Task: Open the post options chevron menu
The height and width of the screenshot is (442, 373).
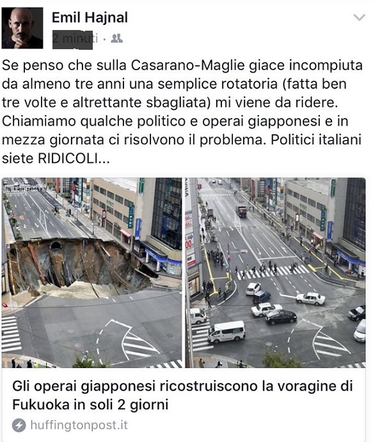Action: (359, 17)
